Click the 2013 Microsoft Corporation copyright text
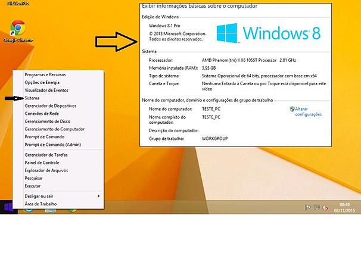Image resolution: width=361 pixels, height=271 pixels. coord(178,36)
